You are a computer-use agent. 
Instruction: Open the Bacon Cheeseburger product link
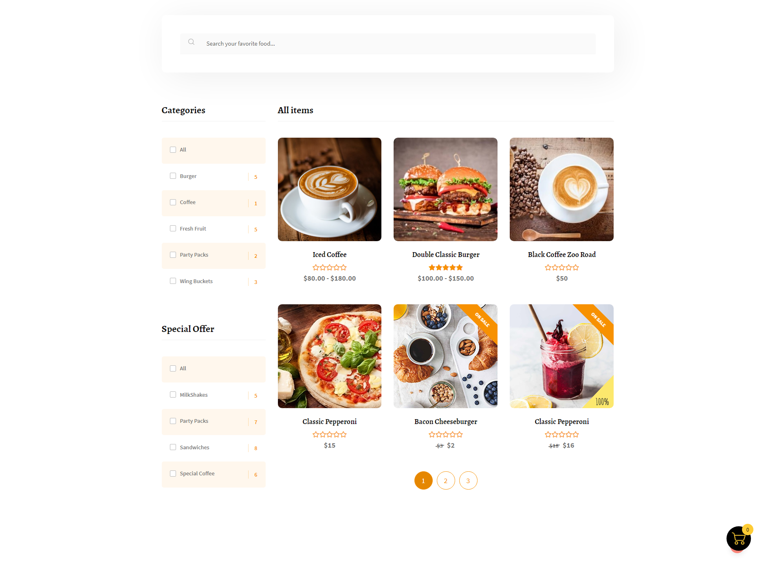coord(445,422)
